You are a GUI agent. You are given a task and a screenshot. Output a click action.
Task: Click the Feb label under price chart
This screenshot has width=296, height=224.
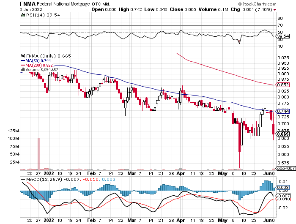[91, 173]
